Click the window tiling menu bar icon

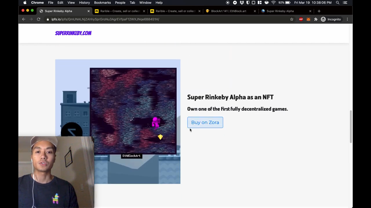pos(259,3)
